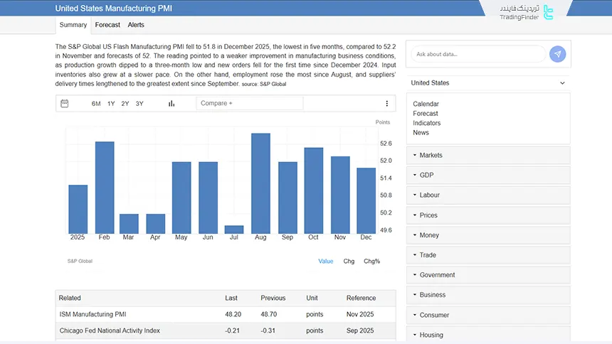
Task: Open the Alerts tab
Action: point(136,25)
